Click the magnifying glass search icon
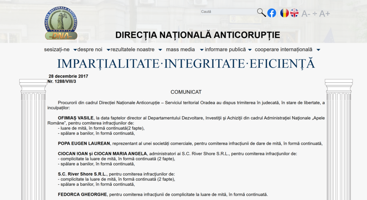 [261, 13]
